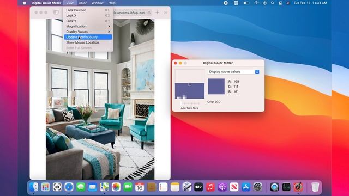Screen dimensions: 349x196
Task: Click the magnified aperture preview
Action: click(x=190, y=84)
